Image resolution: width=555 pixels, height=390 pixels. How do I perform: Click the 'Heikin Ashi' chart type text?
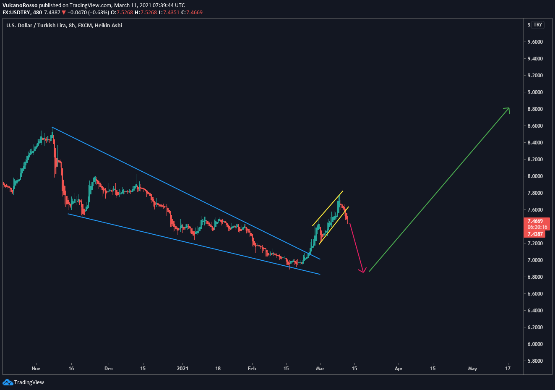109,25
